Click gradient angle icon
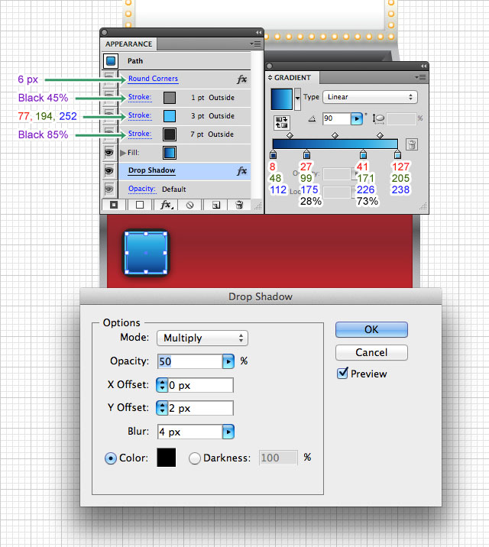Image resolution: width=489 pixels, height=547 pixels. 313,119
